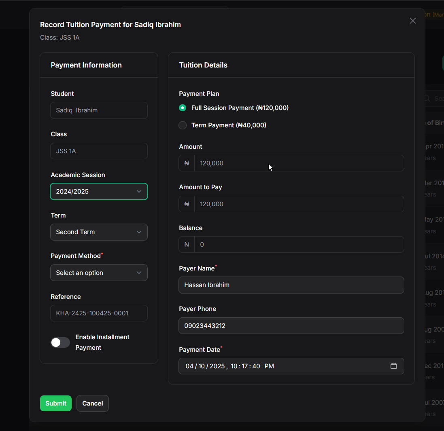The width and height of the screenshot is (444, 431).
Task: Close the Record Tuition Payment dialog
Action: [412, 21]
